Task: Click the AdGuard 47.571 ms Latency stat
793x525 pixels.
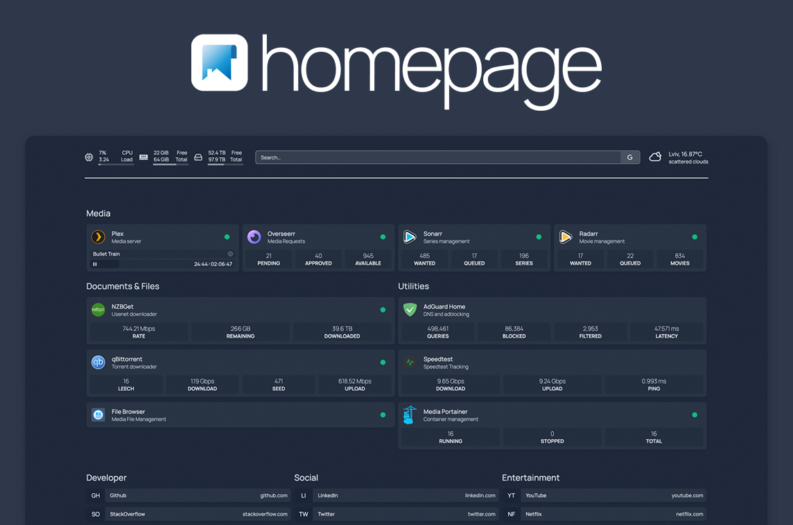Action: 667,332
